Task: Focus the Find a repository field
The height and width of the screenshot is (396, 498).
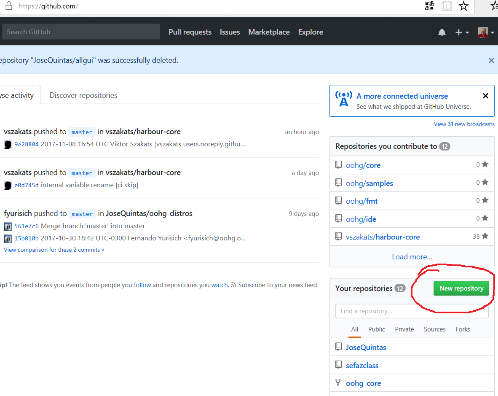Action: (412, 311)
